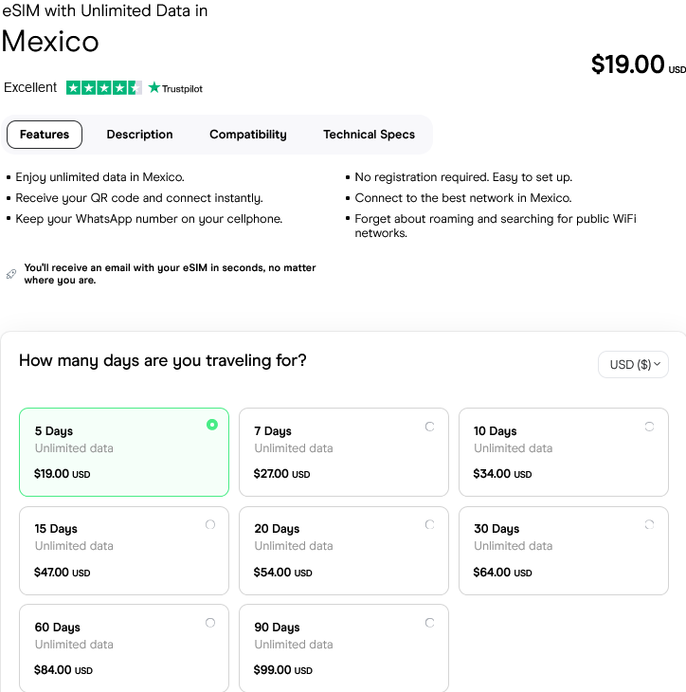The height and width of the screenshot is (692, 686).
Task: Pick the 60 Days radio option
Action: pos(210,623)
